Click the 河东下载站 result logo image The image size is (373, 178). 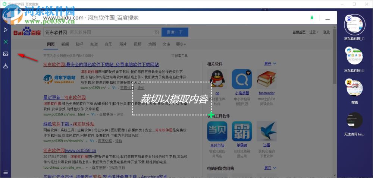point(59,79)
